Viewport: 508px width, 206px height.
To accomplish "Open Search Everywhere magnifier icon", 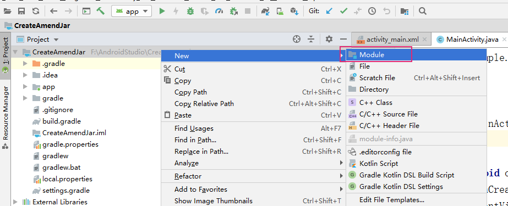I will tap(422, 12).
